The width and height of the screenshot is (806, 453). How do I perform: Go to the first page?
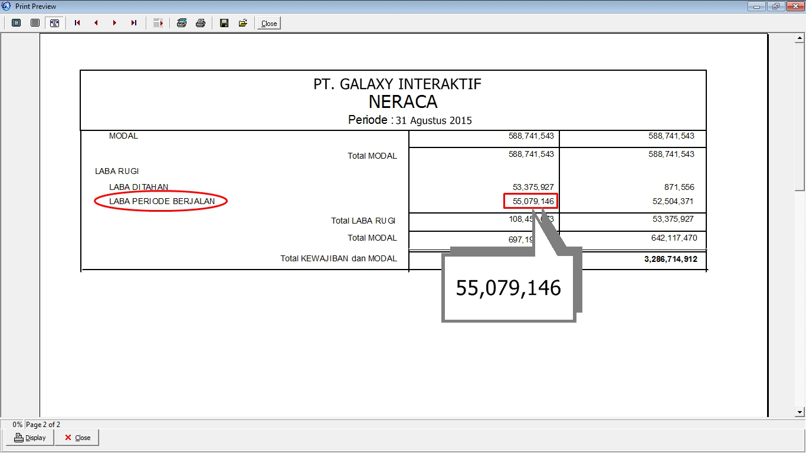[x=77, y=23]
